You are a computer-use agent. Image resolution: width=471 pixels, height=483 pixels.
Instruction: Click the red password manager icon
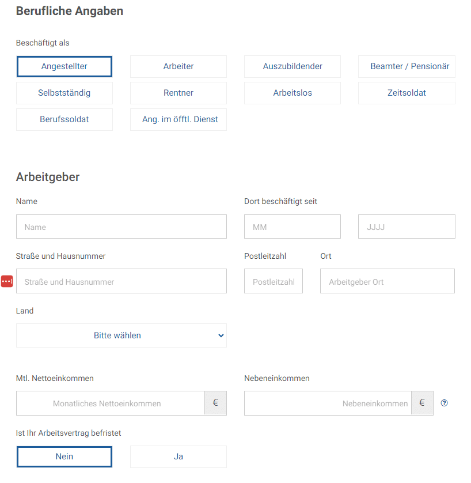pyautogui.click(x=7, y=281)
